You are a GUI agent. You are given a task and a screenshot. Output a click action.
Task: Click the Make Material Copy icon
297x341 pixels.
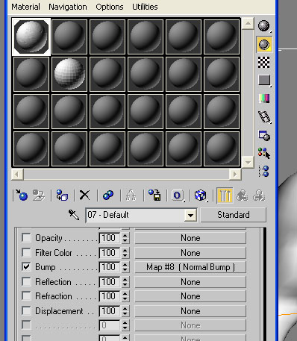(108, 195)
